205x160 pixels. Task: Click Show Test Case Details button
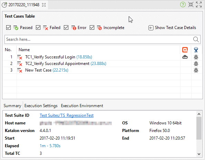(x=172, y=28)
